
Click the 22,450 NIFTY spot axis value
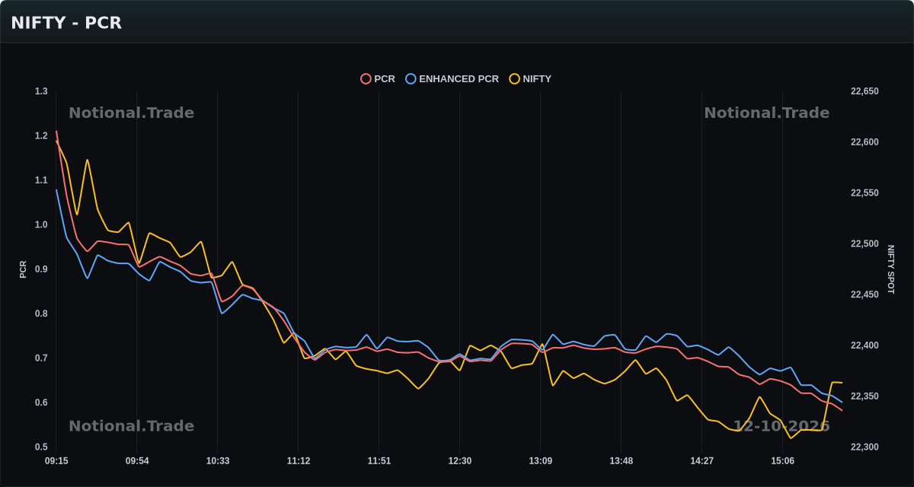coord(864,294)
